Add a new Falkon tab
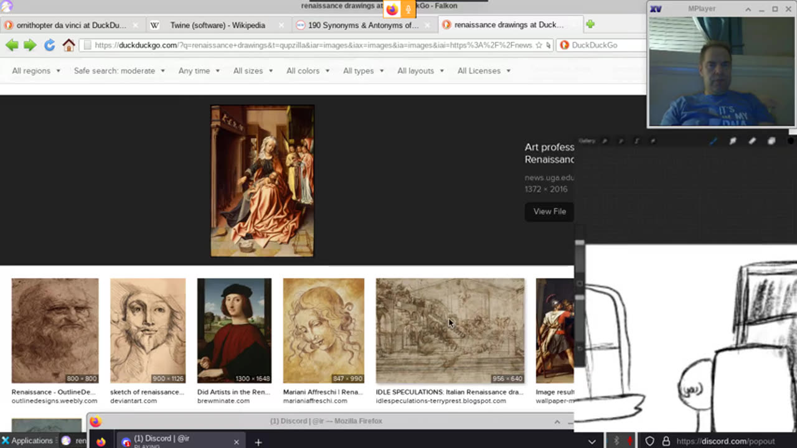This screenshot has height=448, width=797. pos(590,24)
